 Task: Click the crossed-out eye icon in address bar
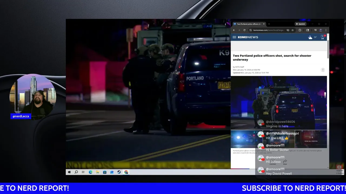288,30
